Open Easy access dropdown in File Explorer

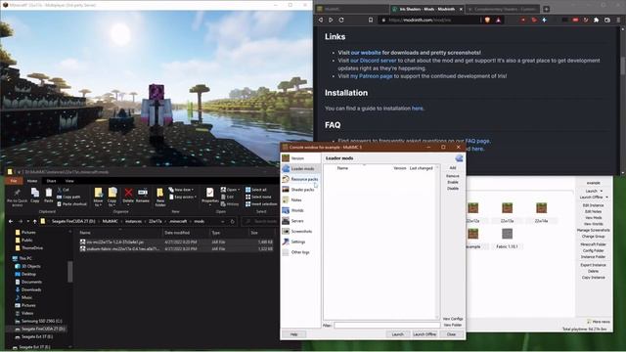182,197
